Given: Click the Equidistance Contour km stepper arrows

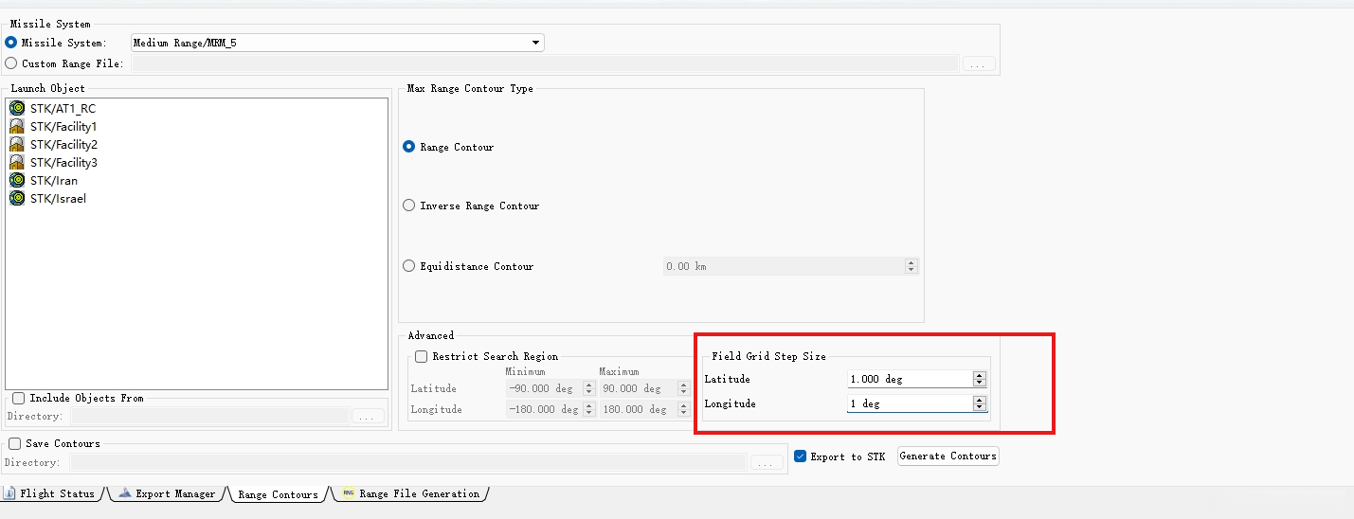Looking at the screenshot, I should pyautogui.click(x=912, y=266).
